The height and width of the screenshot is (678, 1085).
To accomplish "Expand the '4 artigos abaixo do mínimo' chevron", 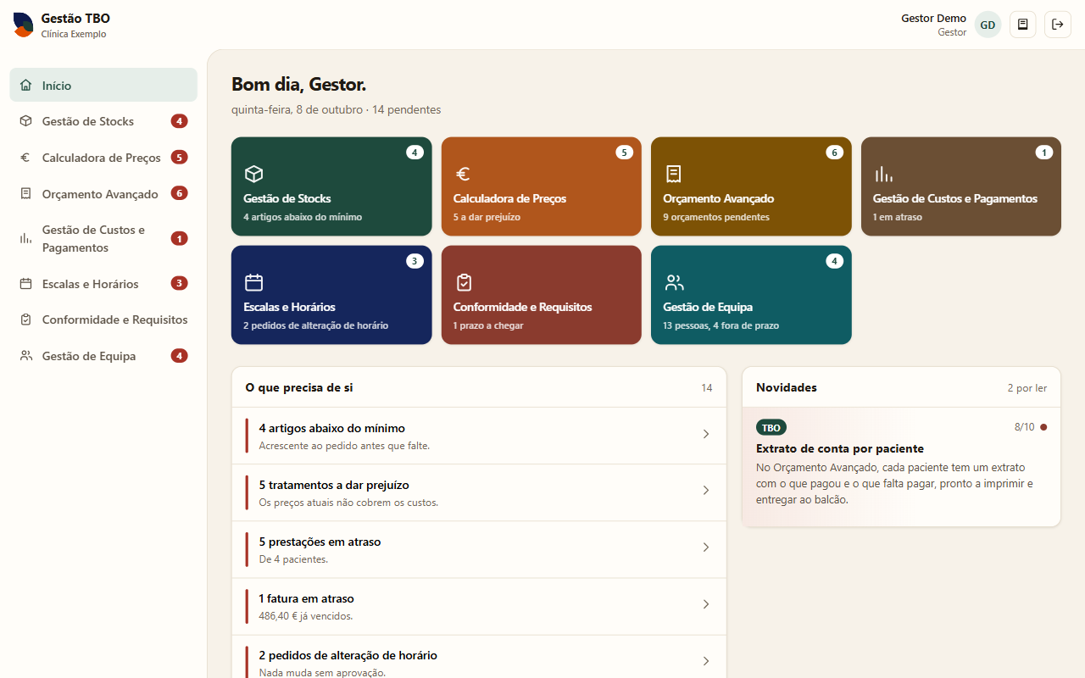I will pos(705,434).
